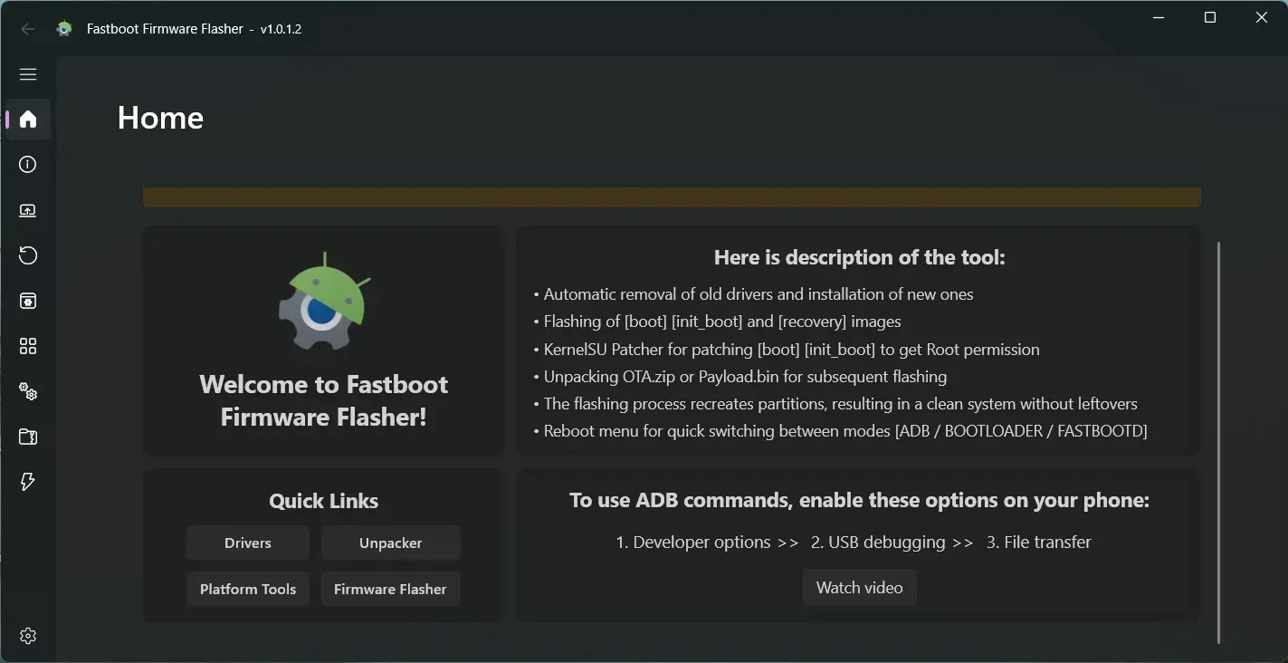Image resolution: width=1288 pixels, height=663 pixels.
Task: Click "Quick Links" heading text
Action: point(323,501)
